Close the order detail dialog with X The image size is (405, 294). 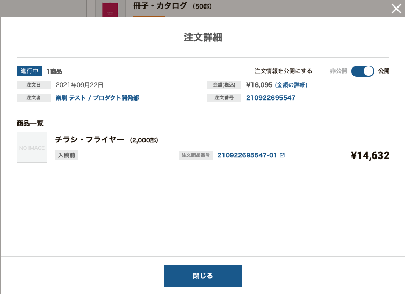[x=396, y=9]
